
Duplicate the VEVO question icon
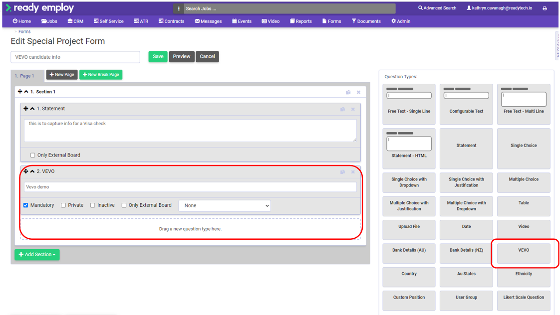[x=342, y=172]
